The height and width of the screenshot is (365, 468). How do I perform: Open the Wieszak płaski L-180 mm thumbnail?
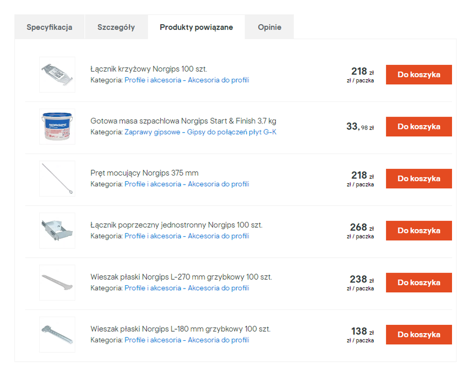(x=57, y=334)
